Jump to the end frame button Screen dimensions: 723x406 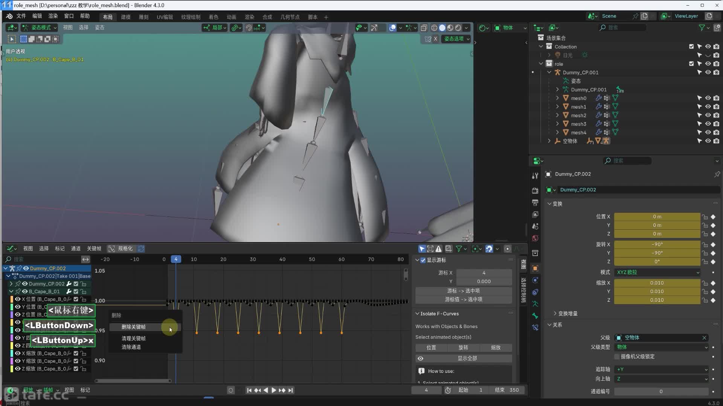tap(290, 390)
